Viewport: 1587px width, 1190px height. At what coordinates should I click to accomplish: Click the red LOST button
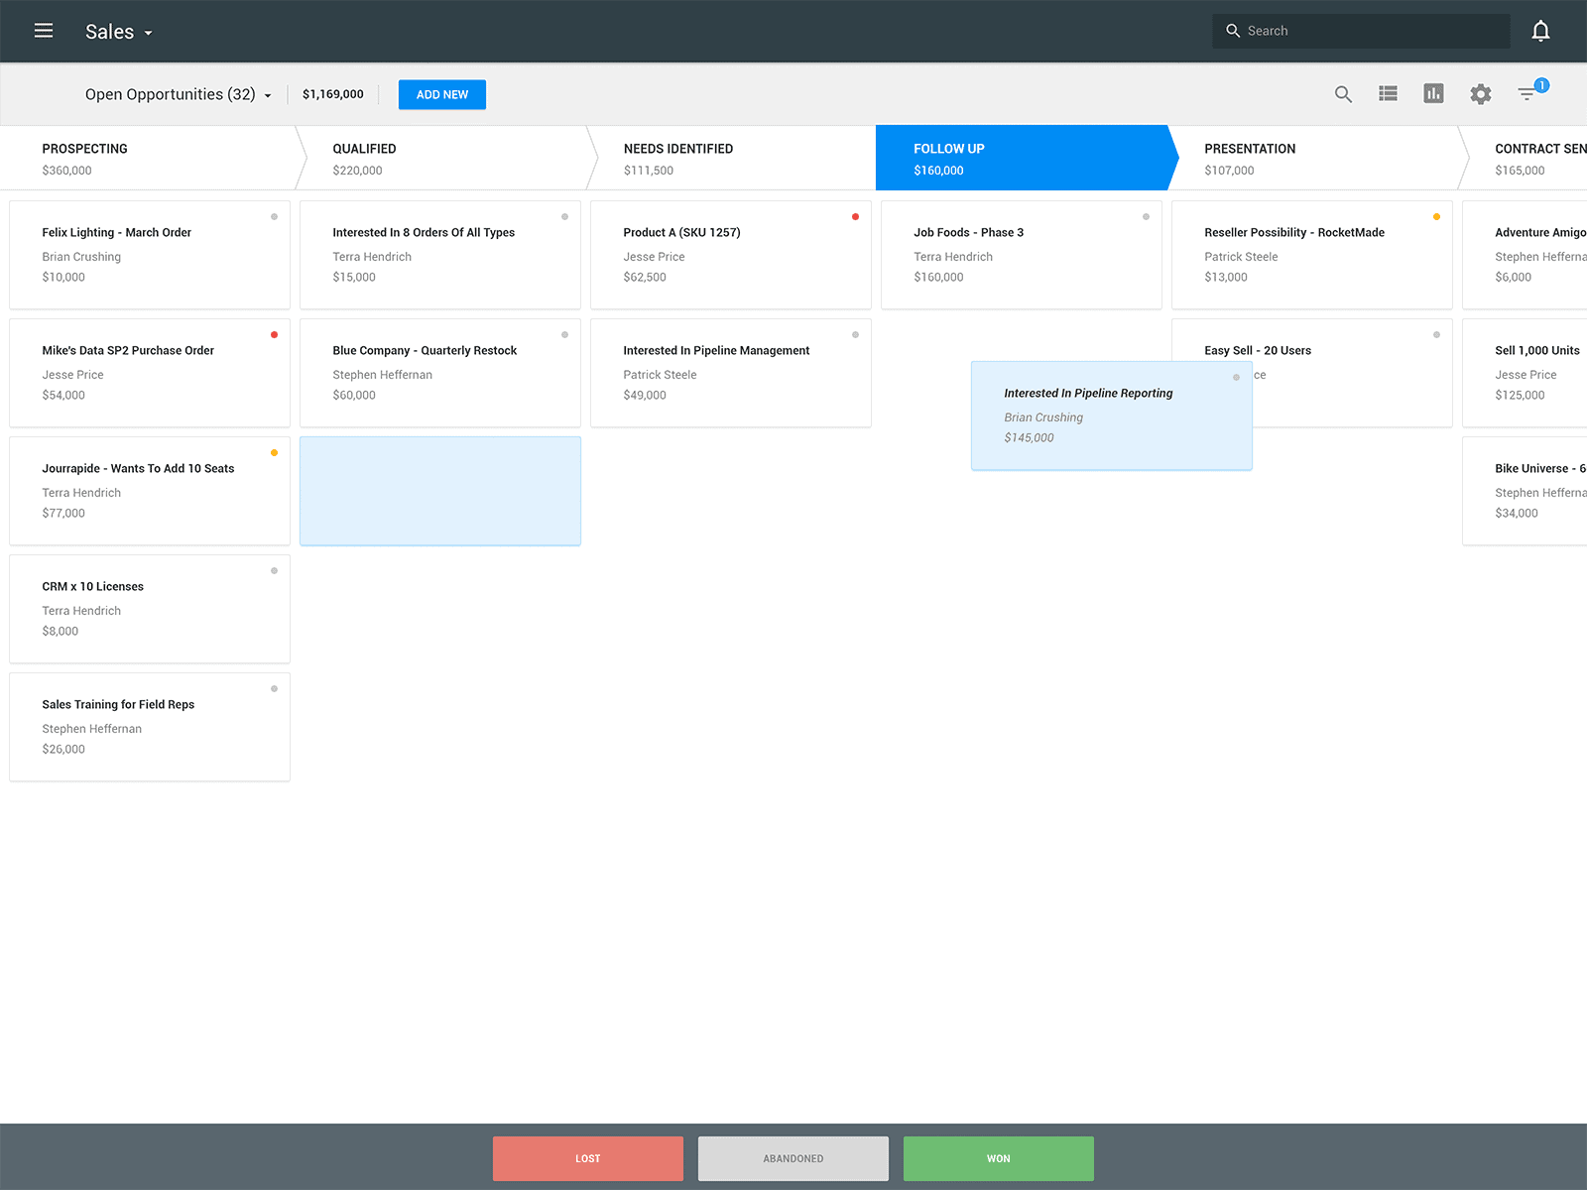pyautogui.click(x=588, y=1158)
